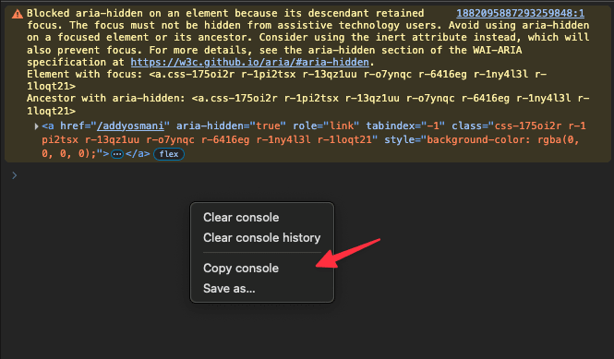
Task: Choose Clear console history from context menu
Action: (262, 237)
